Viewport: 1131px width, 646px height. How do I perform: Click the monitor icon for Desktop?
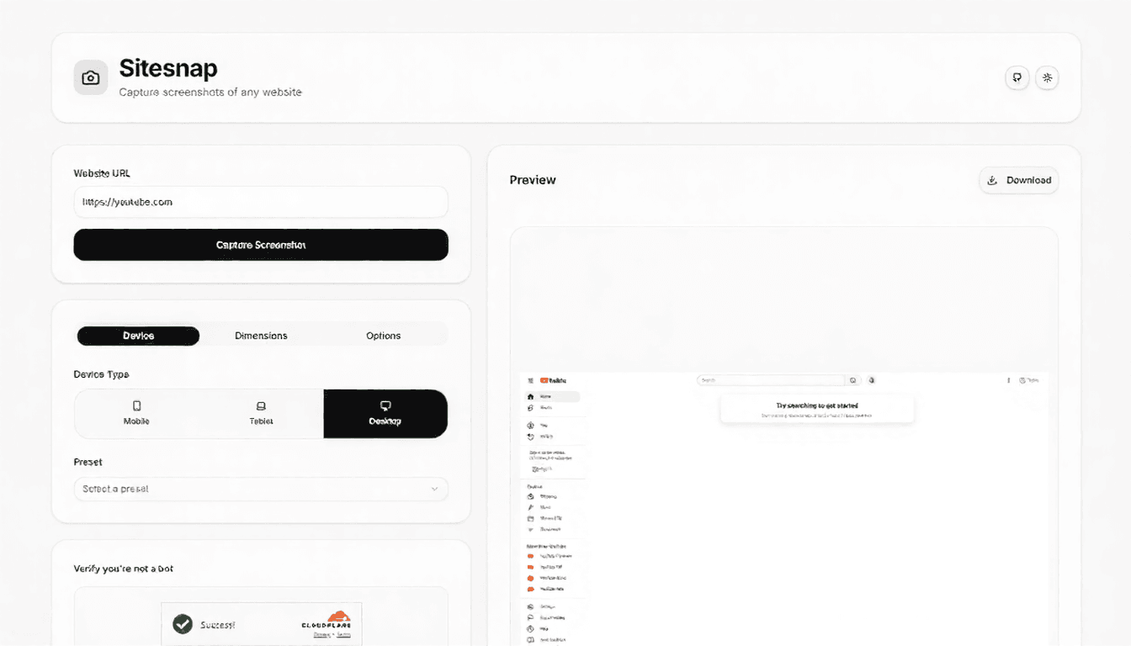coord(385,406)
